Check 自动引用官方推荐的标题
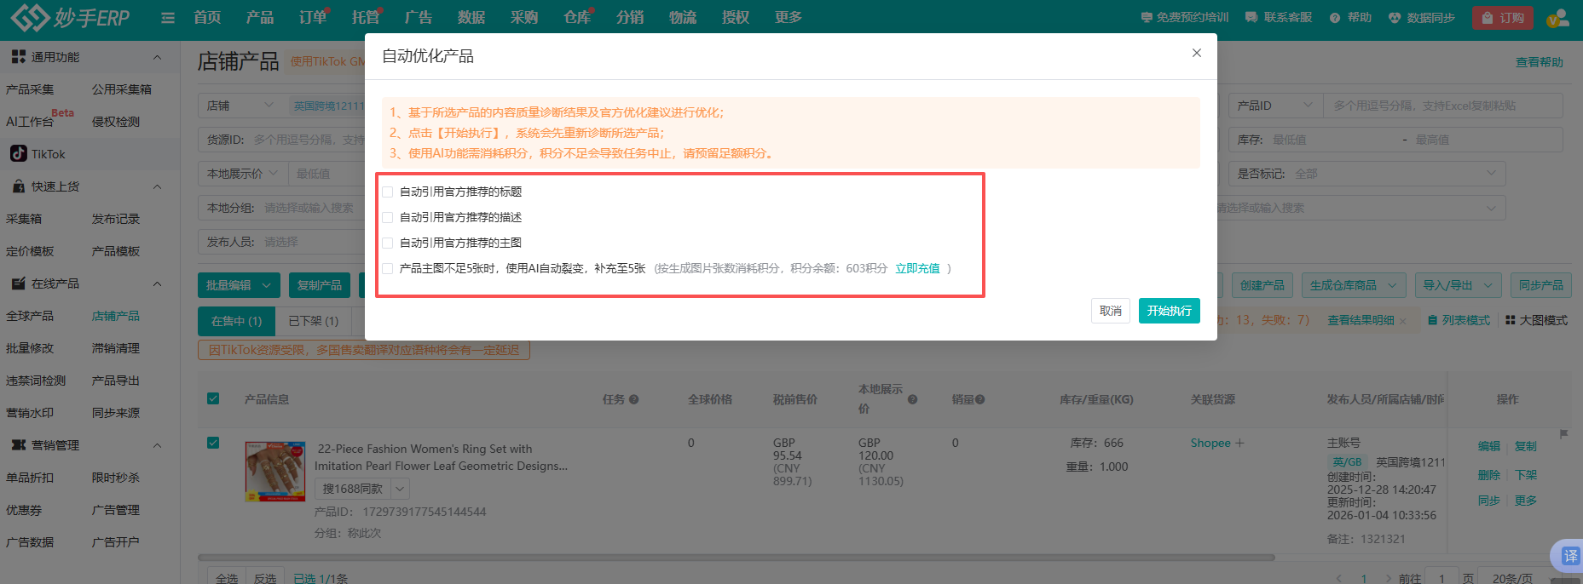Screen dimensions: 1583x584 [388, 192]
